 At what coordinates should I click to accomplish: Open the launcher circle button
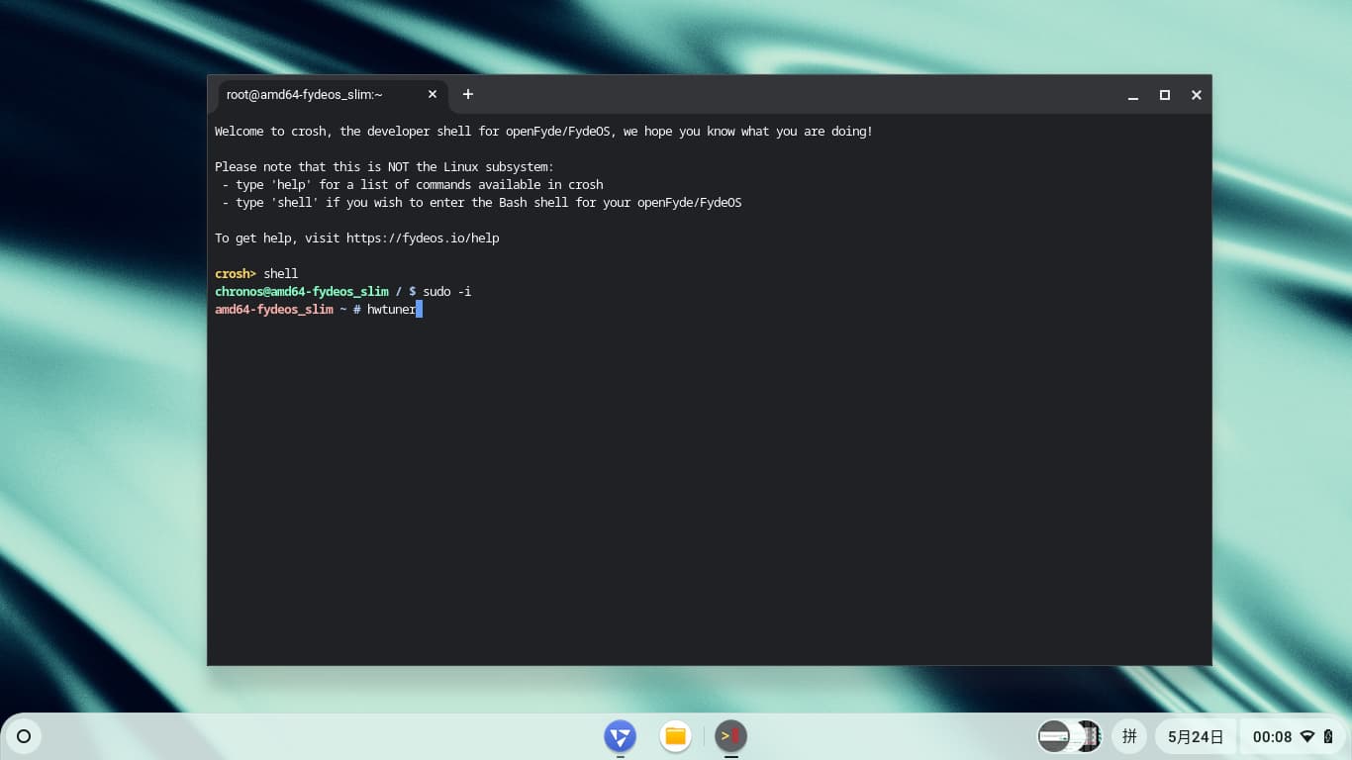[24, 736]
